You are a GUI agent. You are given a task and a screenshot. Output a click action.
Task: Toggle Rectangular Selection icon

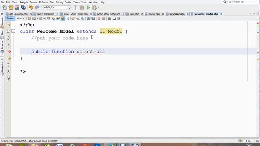(x=67, y=19)
